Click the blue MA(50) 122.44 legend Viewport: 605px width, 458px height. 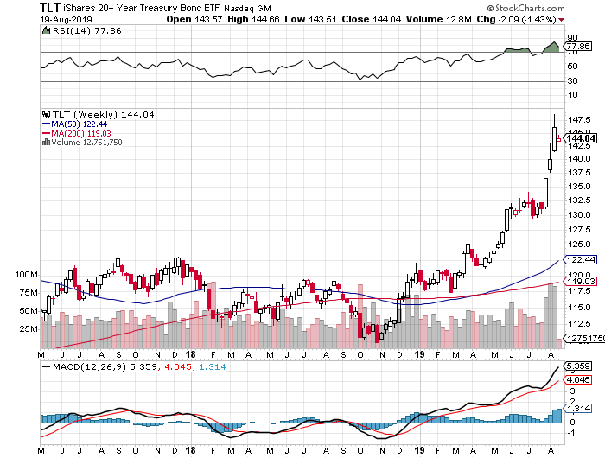pos(74,124)
